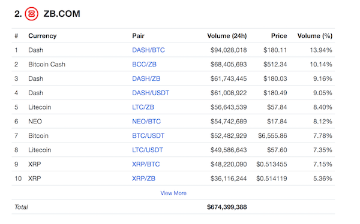Click the BTC/USDT pair link
The height and width of the screenshot is (224, 360).
click(x=148, y=136)
